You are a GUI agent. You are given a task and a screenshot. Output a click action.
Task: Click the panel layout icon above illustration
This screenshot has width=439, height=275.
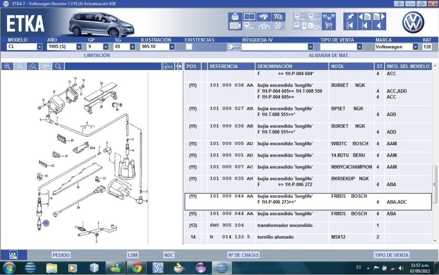pyautogui.click(x=168, y=67)
